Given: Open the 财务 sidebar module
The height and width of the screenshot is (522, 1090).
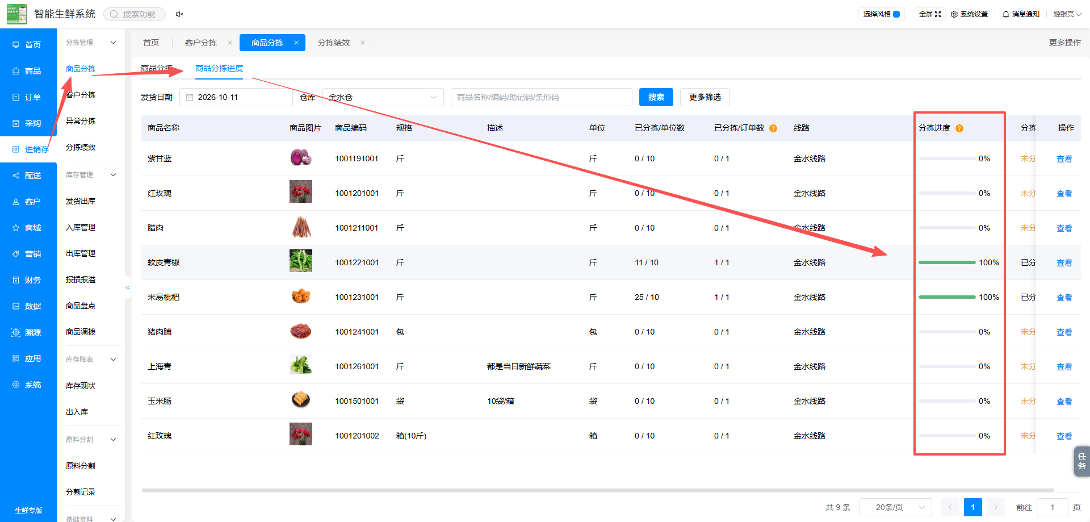Looking at the screenshot, I should 28,280.
